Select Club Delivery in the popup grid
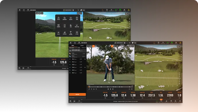Image resolution: width=198 pixels, height=112 pixels. pos(71,33)
